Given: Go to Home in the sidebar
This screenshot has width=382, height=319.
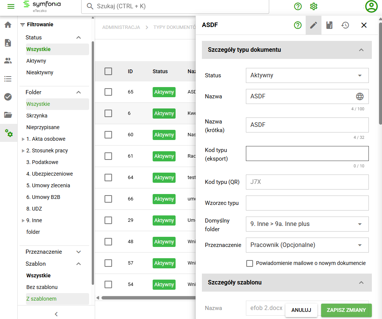Looking at the screenshot, I should coord(8,24).
